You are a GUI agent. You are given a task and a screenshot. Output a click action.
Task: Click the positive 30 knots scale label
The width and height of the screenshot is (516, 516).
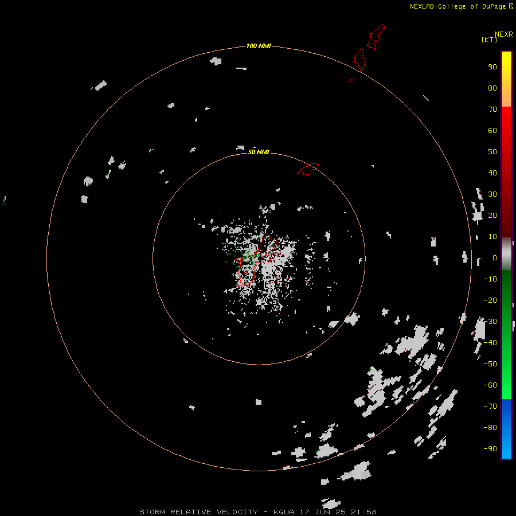click(x=492, y=194)
